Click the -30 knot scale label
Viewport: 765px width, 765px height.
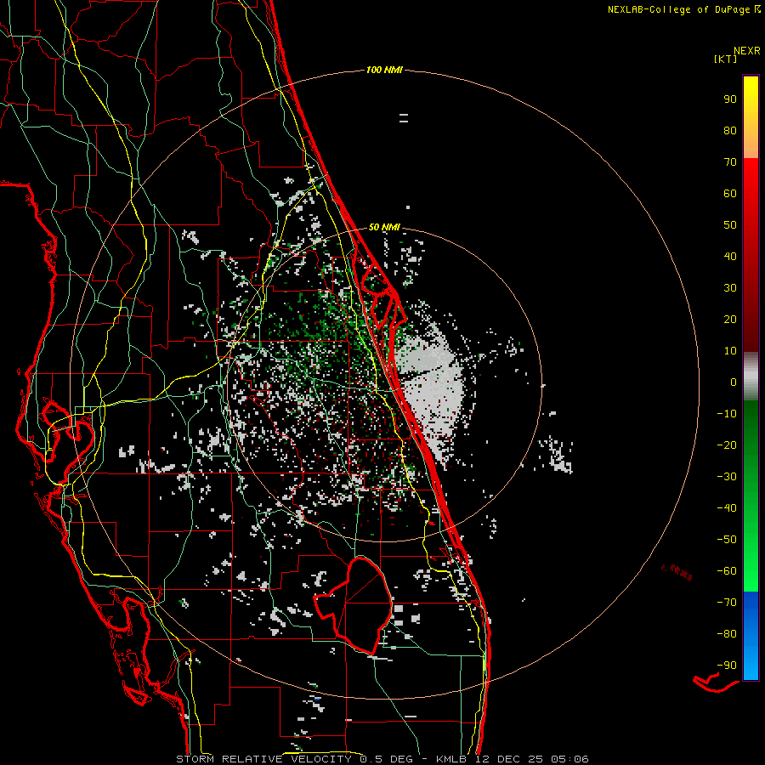click(x=727, y=477)
